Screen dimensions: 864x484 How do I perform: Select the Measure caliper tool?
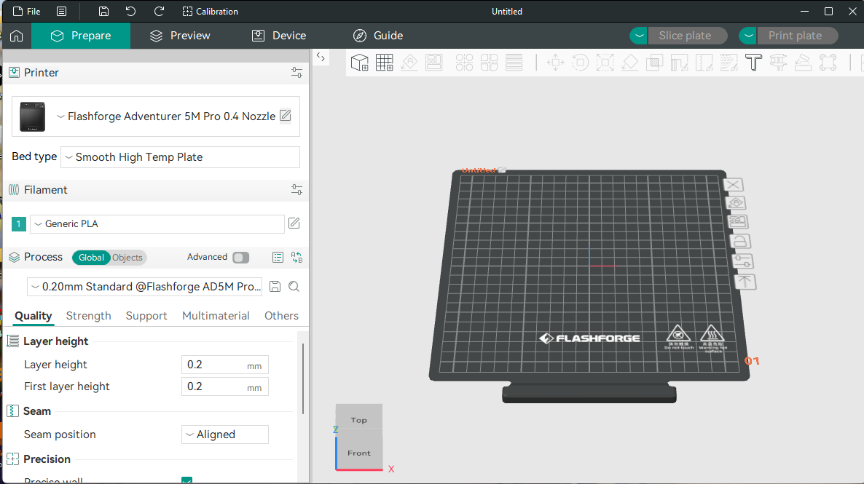[x=779, y=62]
